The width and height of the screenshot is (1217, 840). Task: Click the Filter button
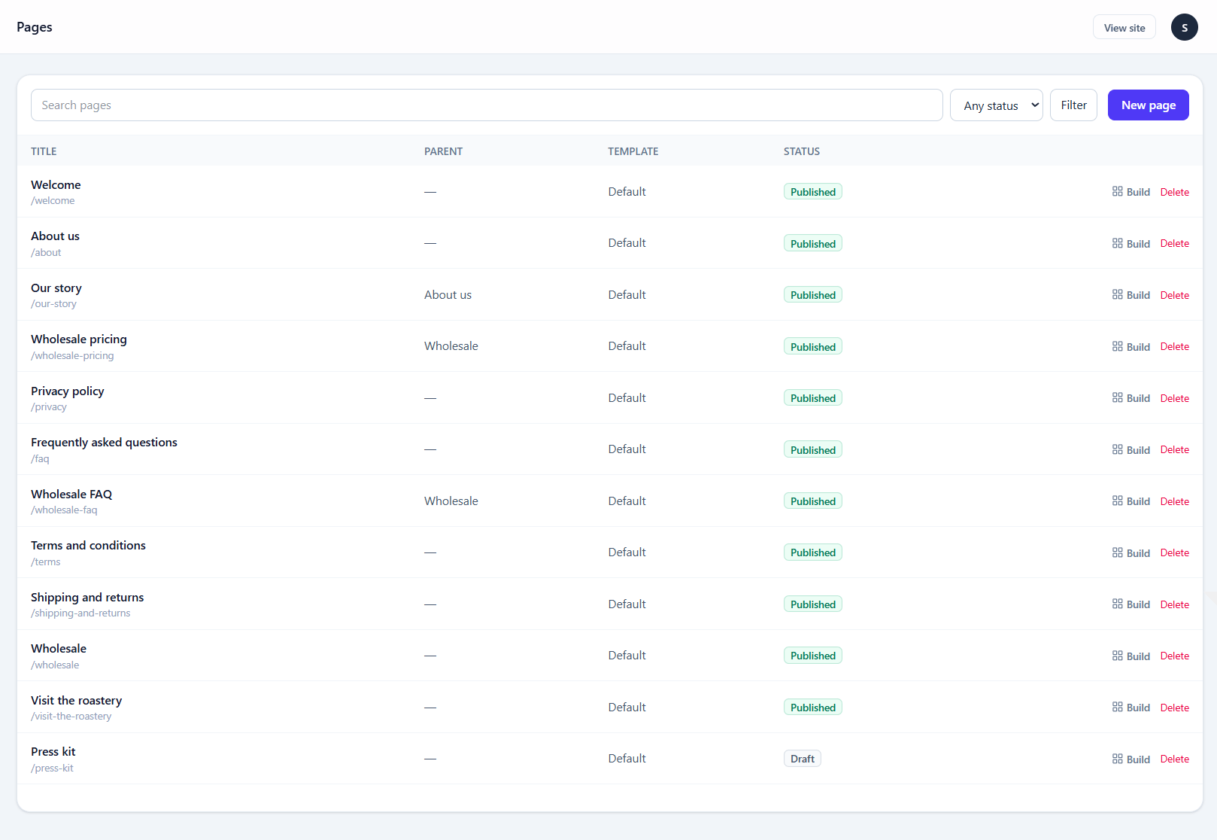pyautogui.click(x=1073, y=105)
